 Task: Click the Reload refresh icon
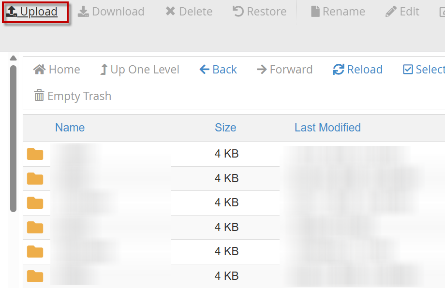339,70
